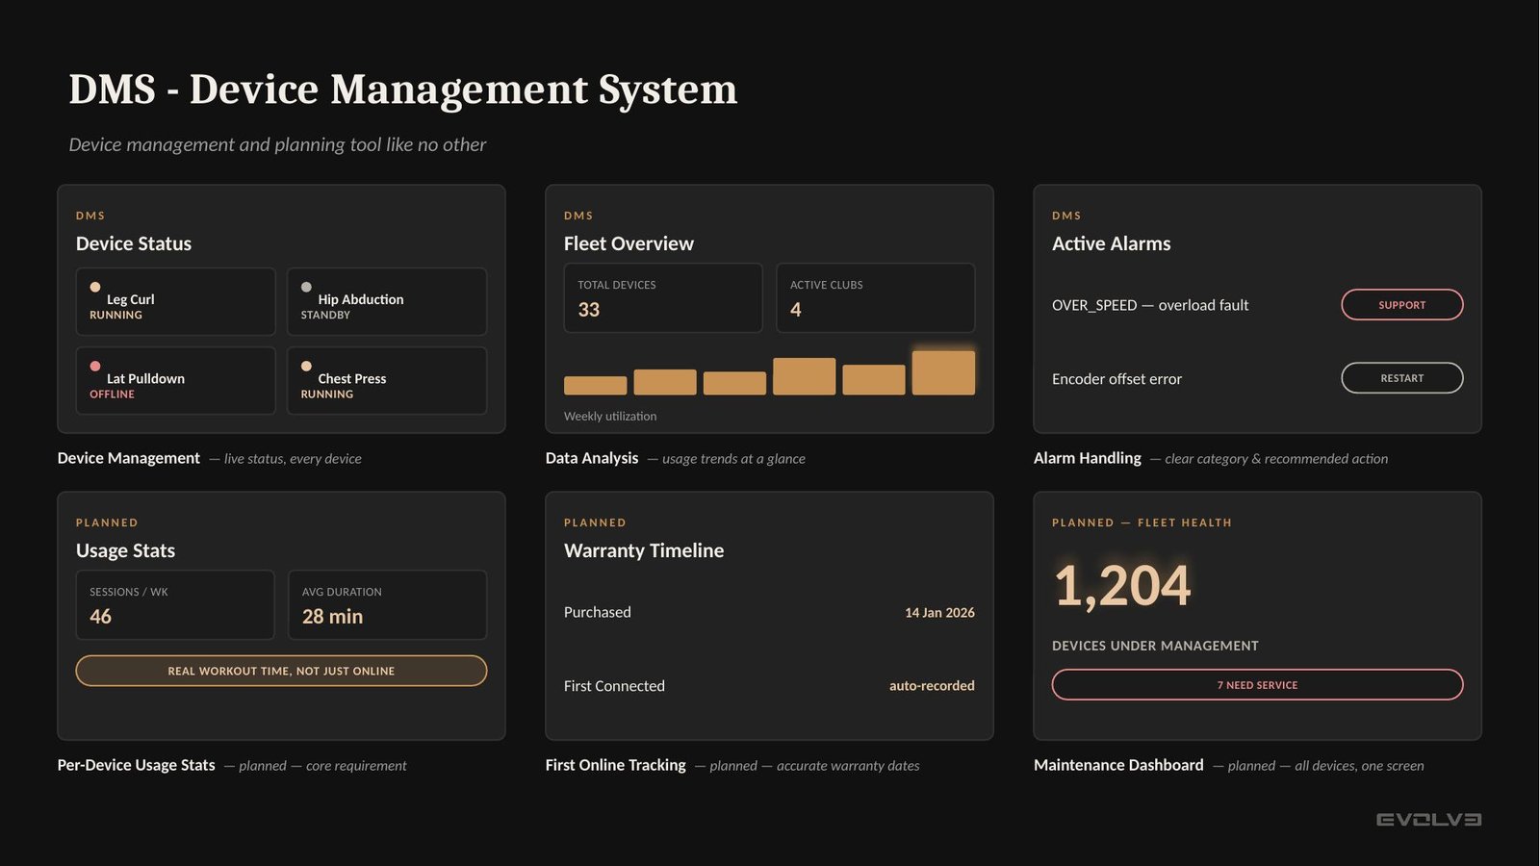This screenshot has width=1540, height=866.
Task: Click the slide subtitle about planning tool
Action: pyautogui.click(x=277, y=144)
